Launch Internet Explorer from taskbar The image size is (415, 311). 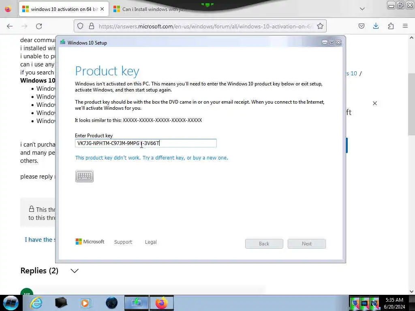pos(36,303)
